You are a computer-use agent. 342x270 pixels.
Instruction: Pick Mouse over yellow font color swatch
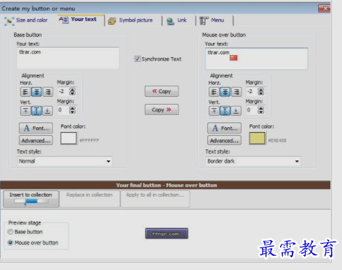(257, 138)
